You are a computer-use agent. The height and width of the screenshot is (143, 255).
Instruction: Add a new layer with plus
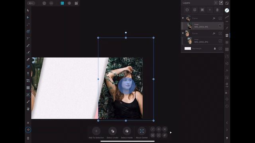(x=210, y=10)
